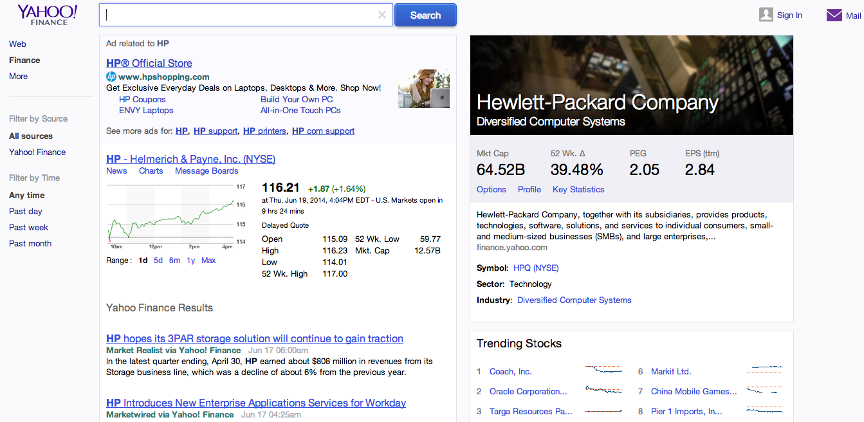
Task: Click the China Mobile Games sparkline chart
Action: pos(765,390)
